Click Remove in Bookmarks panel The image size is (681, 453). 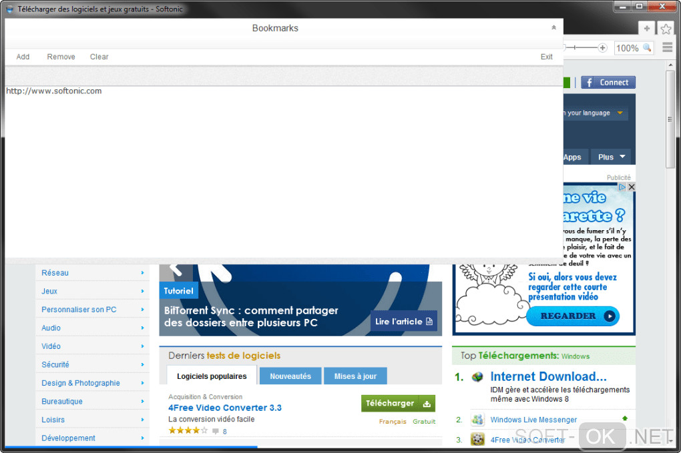point(61,57)
